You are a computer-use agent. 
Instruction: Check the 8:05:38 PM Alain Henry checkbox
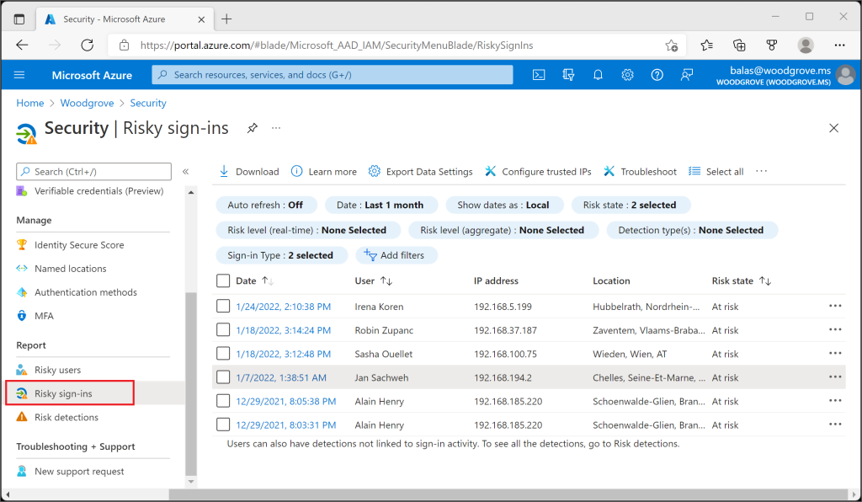click(222, 400)
